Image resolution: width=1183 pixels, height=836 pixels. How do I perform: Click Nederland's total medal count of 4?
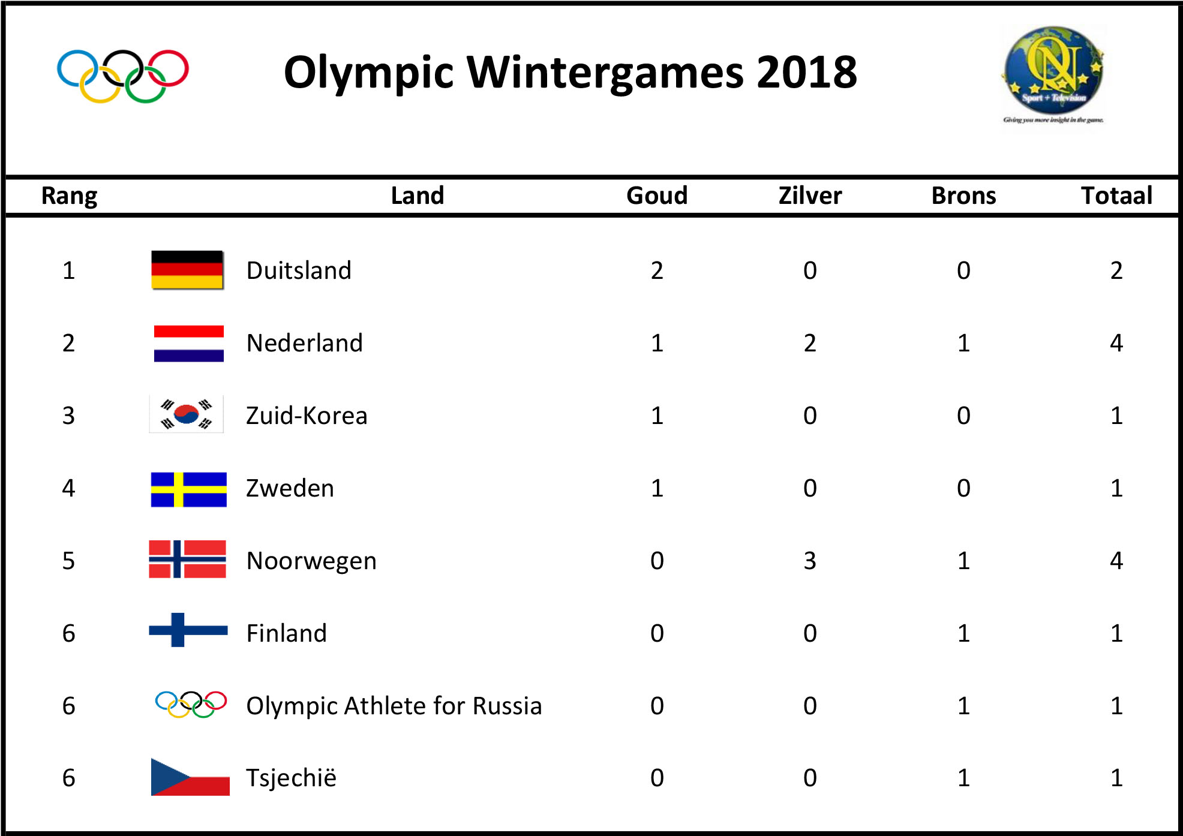click(x=1116, y=343)
